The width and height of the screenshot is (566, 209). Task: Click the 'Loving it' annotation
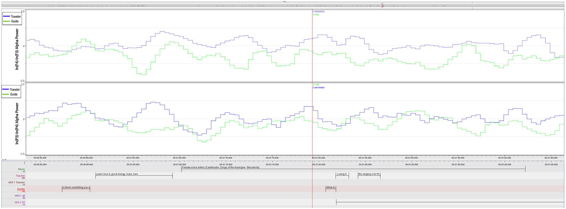click(342, 174)
